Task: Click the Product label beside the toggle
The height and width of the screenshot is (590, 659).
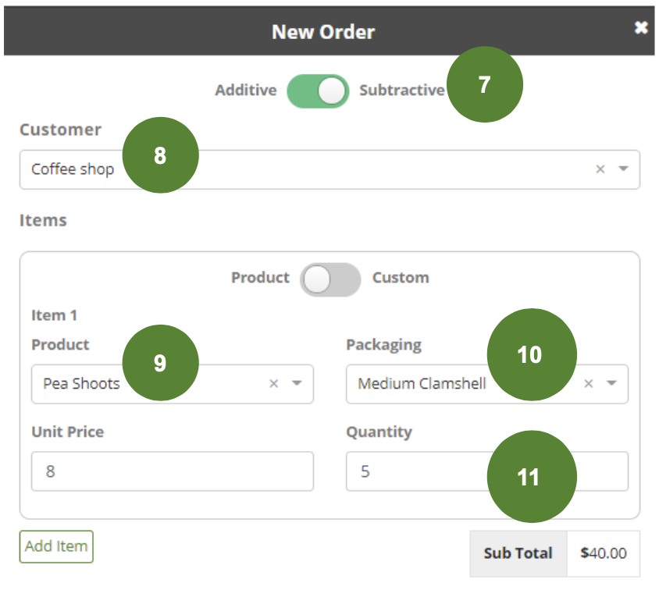Action: pyautogui.click(x=260, y=278)
